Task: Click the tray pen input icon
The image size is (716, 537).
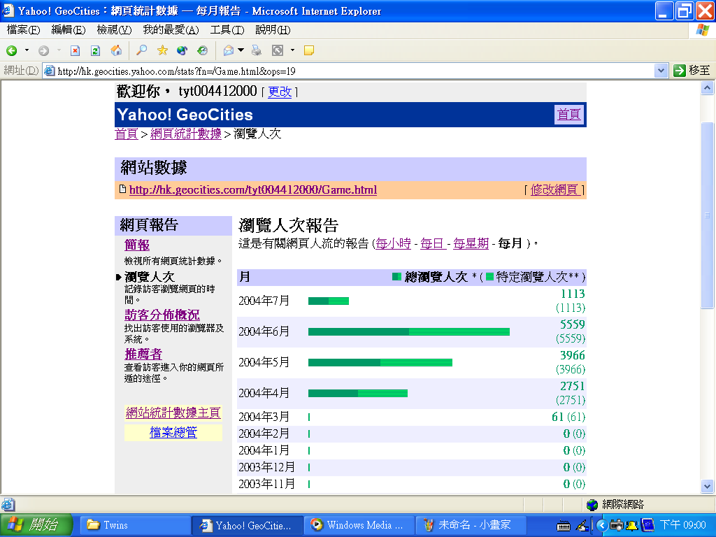Action: [582, 526]
